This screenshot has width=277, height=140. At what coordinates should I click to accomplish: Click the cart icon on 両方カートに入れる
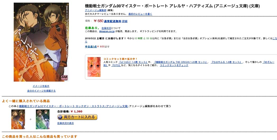pyautogui.click(x=60, y=117)
